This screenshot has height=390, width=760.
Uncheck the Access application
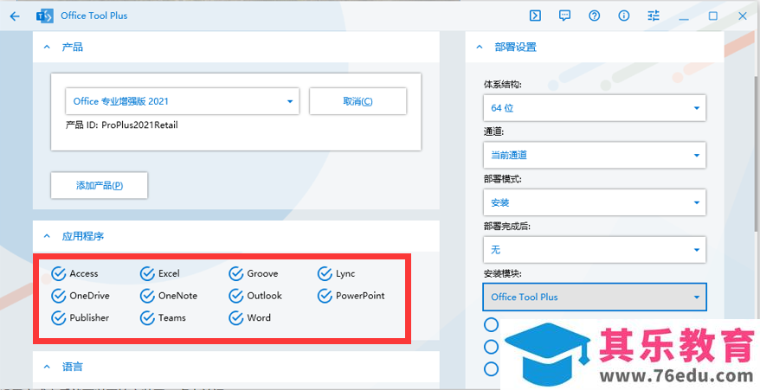(x=58, y=274)
